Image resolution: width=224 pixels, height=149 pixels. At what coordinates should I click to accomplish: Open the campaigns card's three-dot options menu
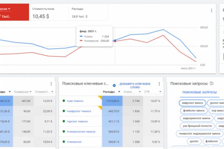coord(51,84)
